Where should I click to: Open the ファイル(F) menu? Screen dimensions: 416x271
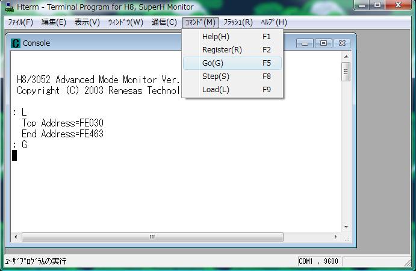coord(20,22)
